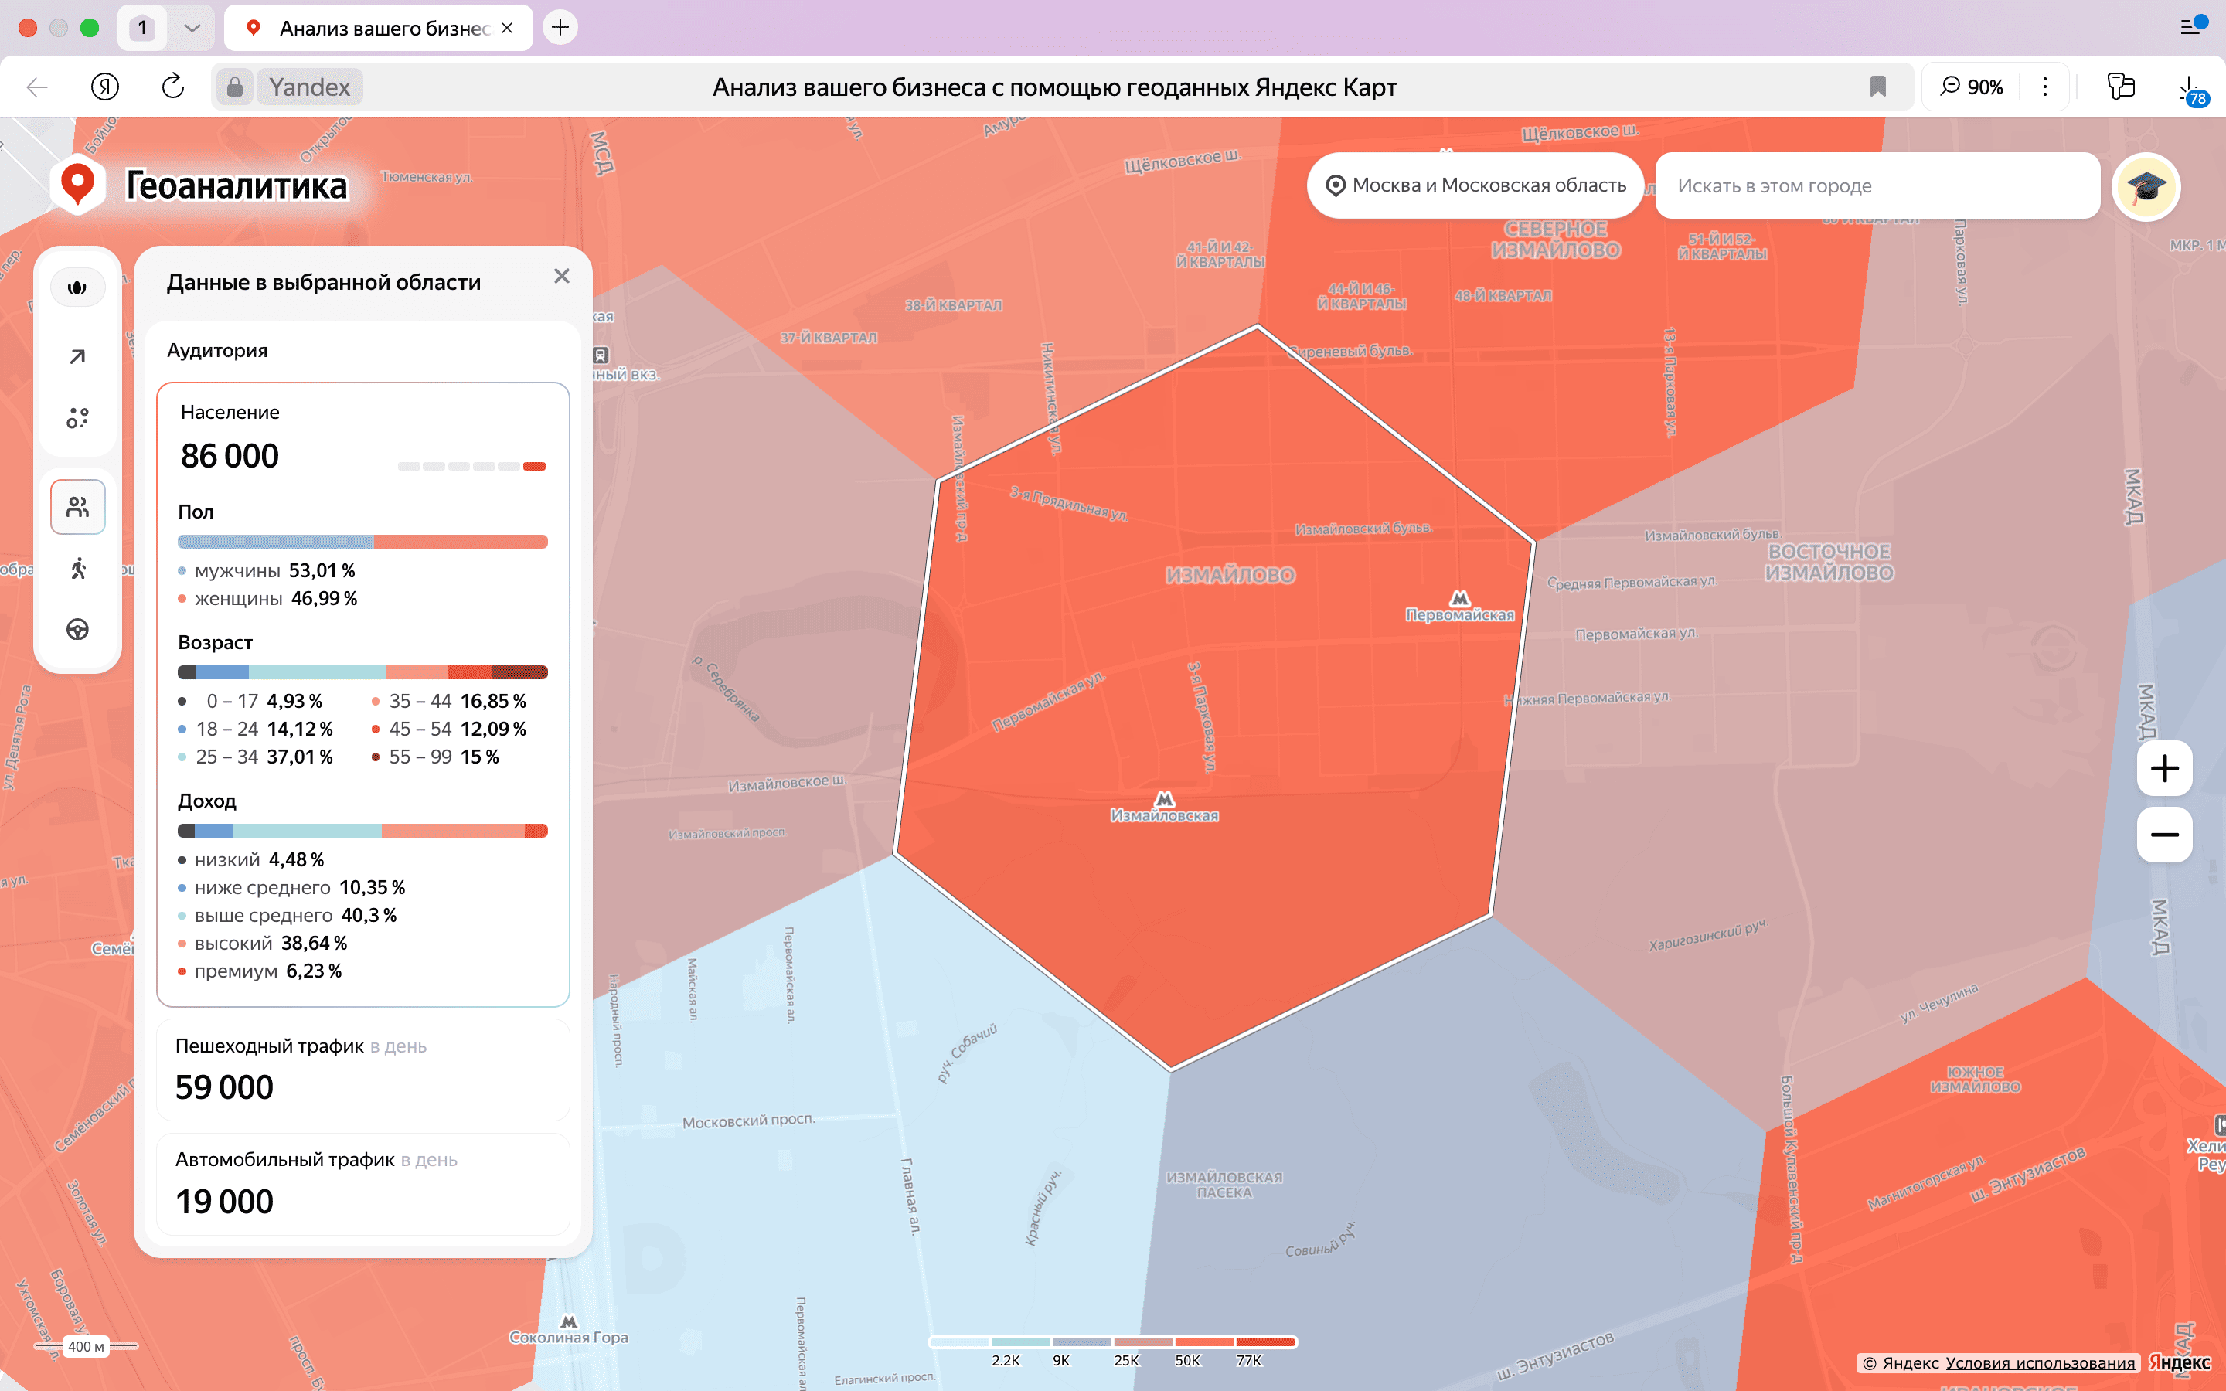Image resolution: width=2226 pixels, height=1391 pixels.
Task: Select the car traffic steering wheel icon
Action: click(77, 629)
